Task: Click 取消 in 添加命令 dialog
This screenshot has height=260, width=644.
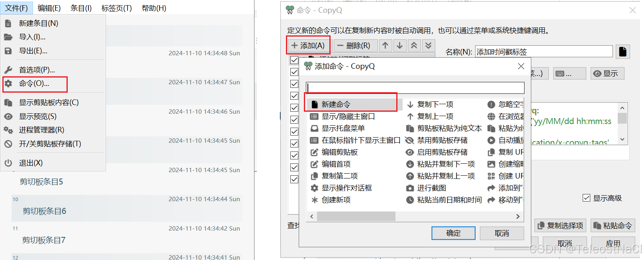Action: point(502,233)
